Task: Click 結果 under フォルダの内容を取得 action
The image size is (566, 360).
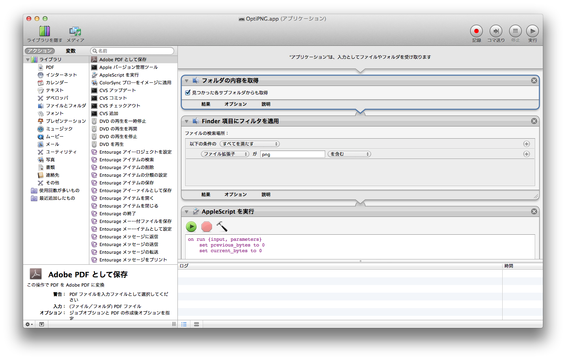Action: (x=206, y=104)
